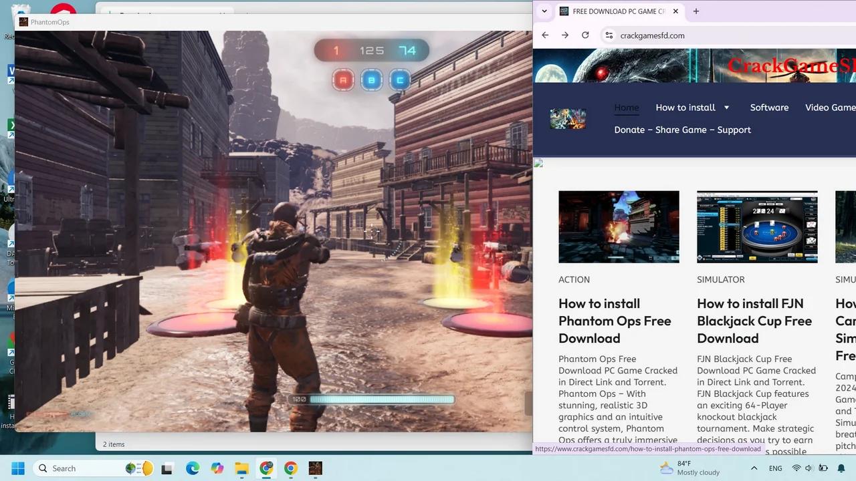856x481 pixels.
Task: Open the browser tab search chevron
Action: click(x=544, y=11)
